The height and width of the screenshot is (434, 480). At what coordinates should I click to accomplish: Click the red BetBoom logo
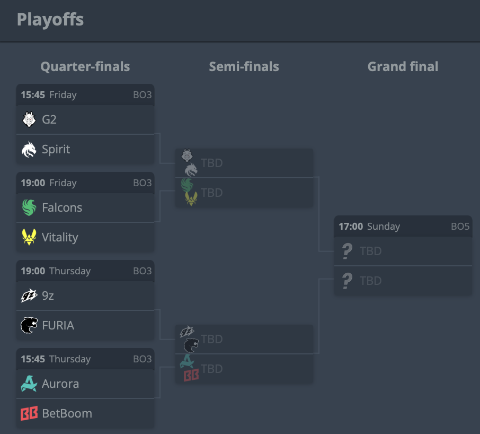click(29, 413)
